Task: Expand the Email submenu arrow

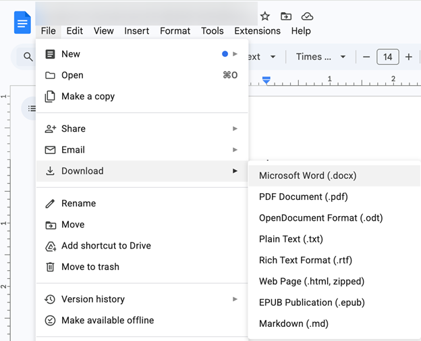Action: (x=235, y=150)
